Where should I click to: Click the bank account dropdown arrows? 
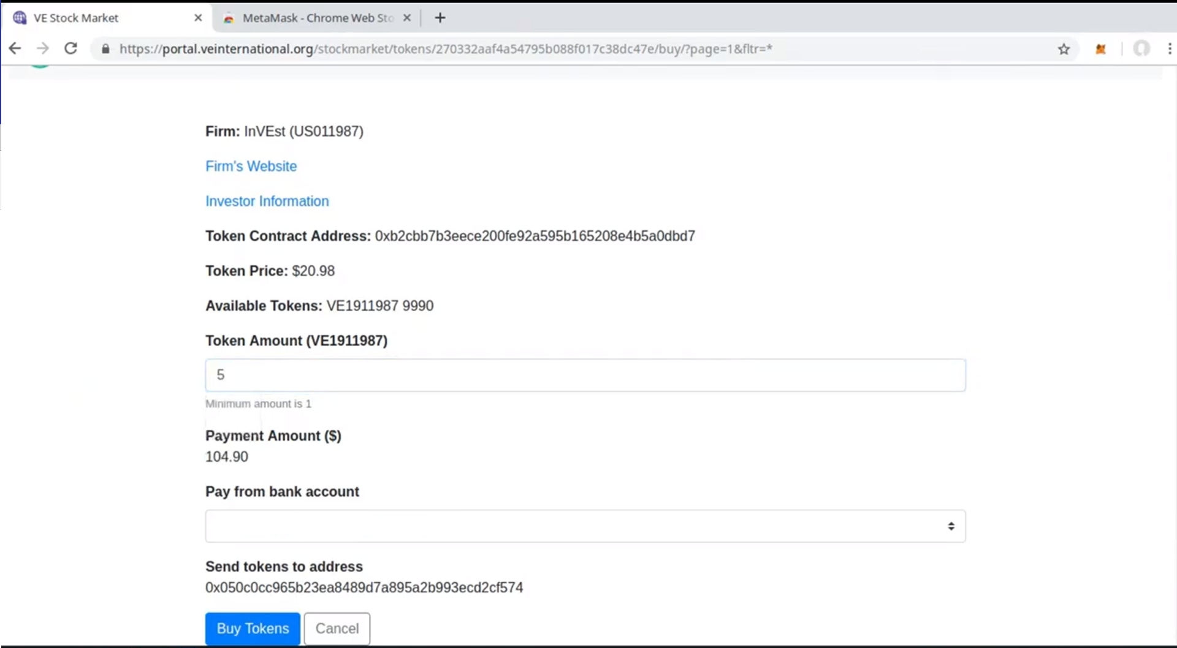point(951,526)
